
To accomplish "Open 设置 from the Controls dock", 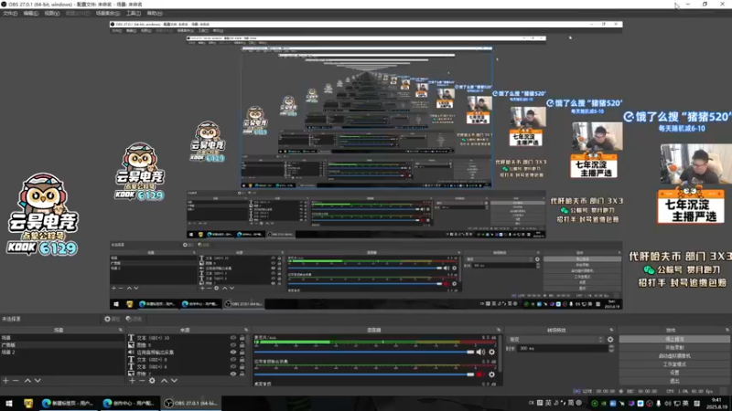I will tap(674, 373).
